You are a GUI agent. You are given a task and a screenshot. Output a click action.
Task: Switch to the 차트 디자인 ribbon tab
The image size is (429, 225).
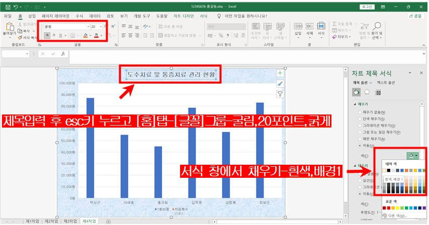(184, 17)
